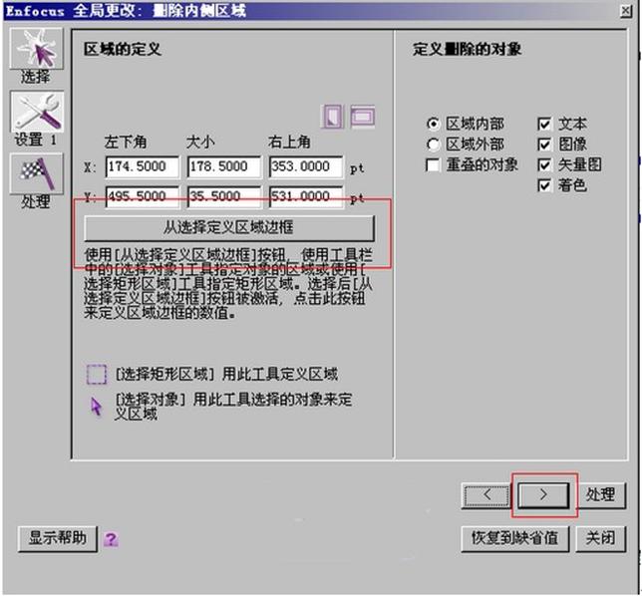Click the purple question mark help icon
Image resolution: width=642 pixels, height=596 pixels.
click(111, 539)
